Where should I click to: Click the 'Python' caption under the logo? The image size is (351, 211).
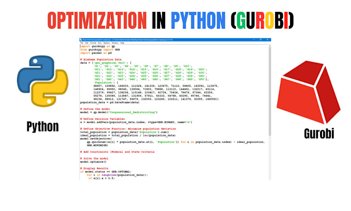(42, 126)
